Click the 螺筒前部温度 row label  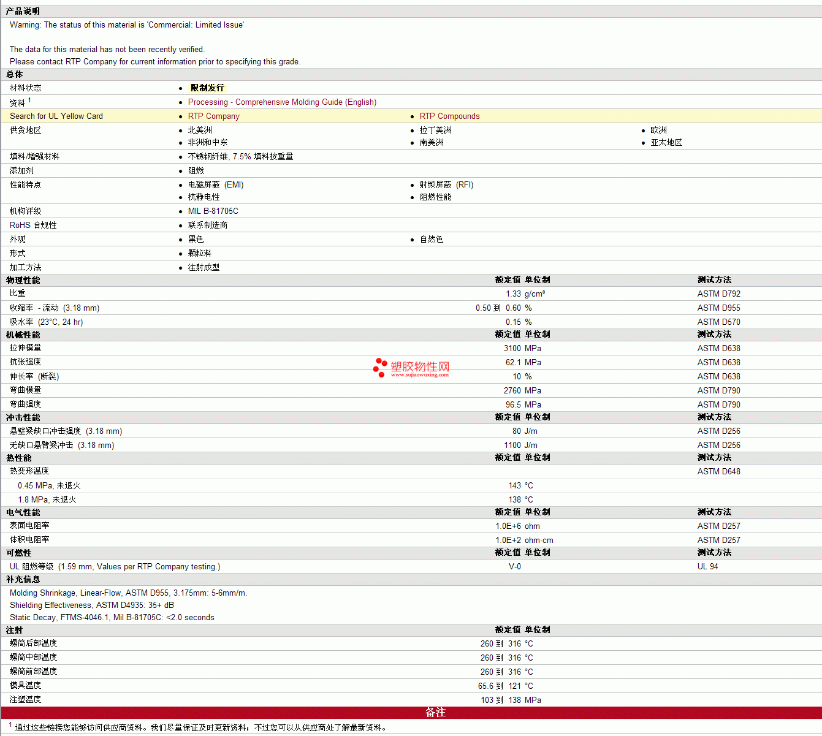click(34, 672)
